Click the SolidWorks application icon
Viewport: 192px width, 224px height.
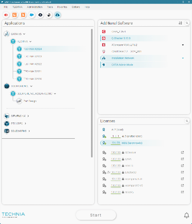click(7, 131)
